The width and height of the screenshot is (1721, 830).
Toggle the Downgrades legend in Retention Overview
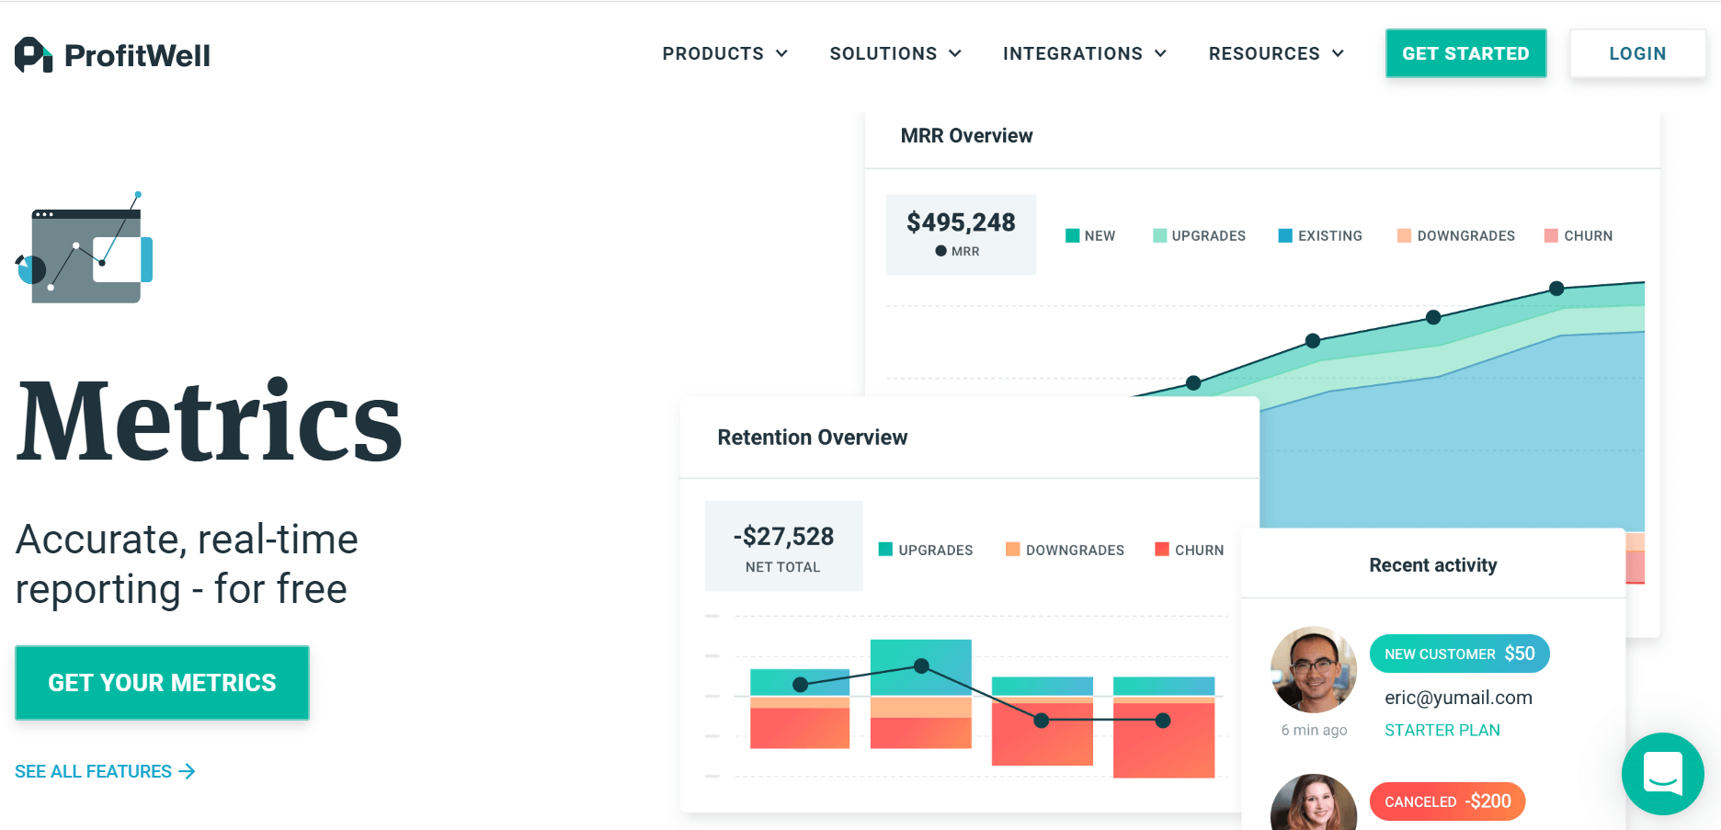(1013, 550)
